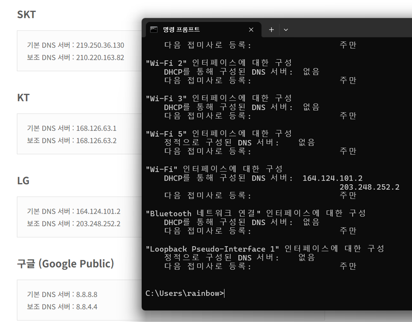Click the "Wi-Fi 3" interface line in terminal
The height and width of the screenshot is (322, 412).
(219, 98)
